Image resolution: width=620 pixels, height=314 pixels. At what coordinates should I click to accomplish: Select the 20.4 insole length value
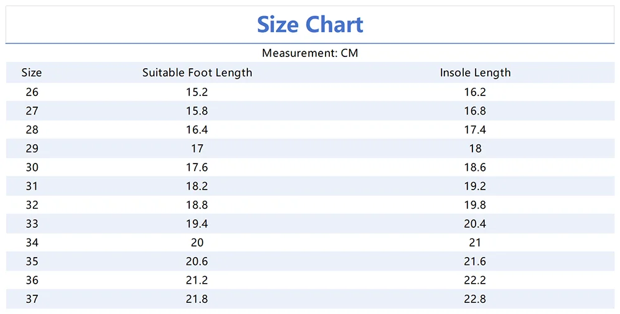click(475, 224)
